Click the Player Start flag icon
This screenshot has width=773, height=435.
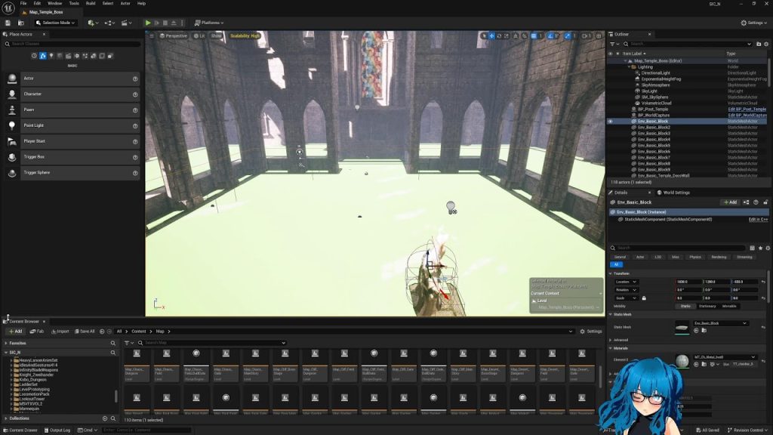tap(12, 141)
